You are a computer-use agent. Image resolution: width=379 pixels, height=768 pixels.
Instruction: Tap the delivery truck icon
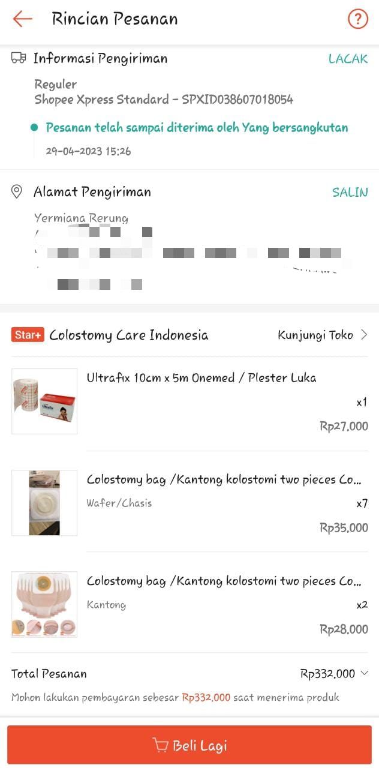pos(19,58)
